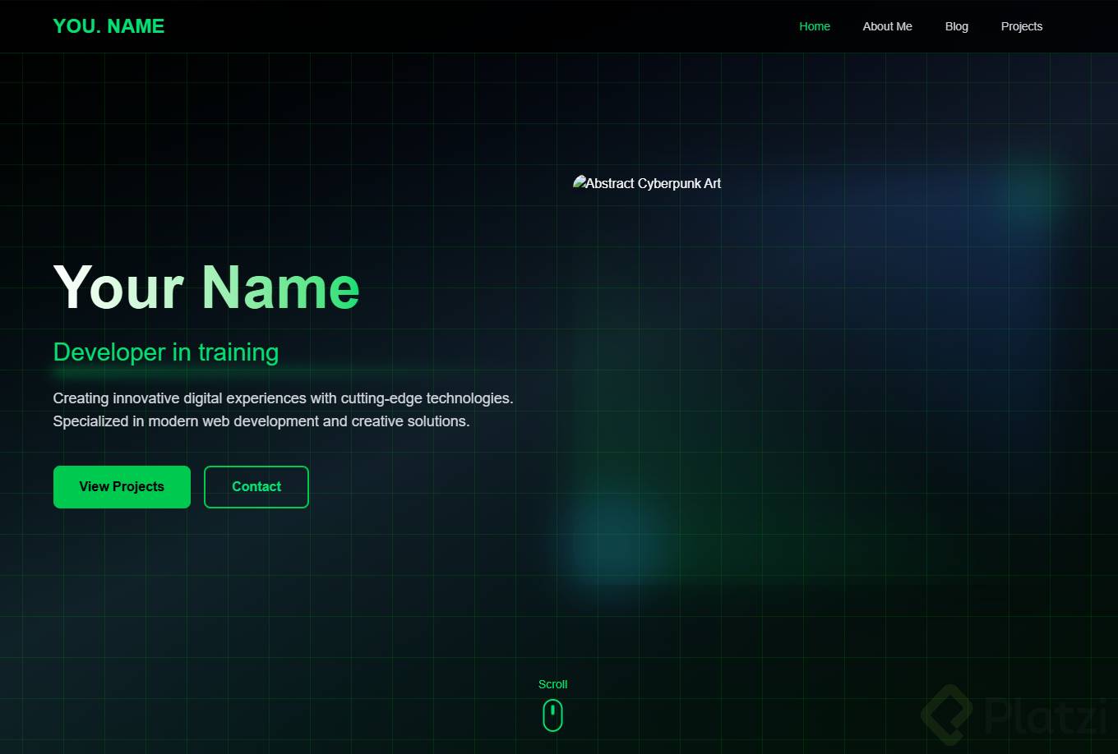Click the text "Creating innovative digital experiences with cutting-edge technologies."
The height and width of the screenshot is (754, 1118).
coord(284,398)
